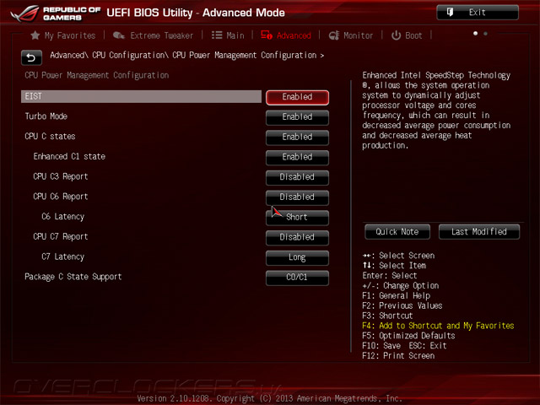The image size is (540, 405).
Task: Open Package C State Support dropdown
Action: point(297,278)
